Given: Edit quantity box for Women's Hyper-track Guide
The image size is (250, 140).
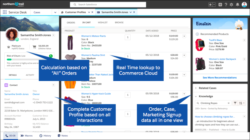Looking at the screenshot, I should tap(127, 95).
